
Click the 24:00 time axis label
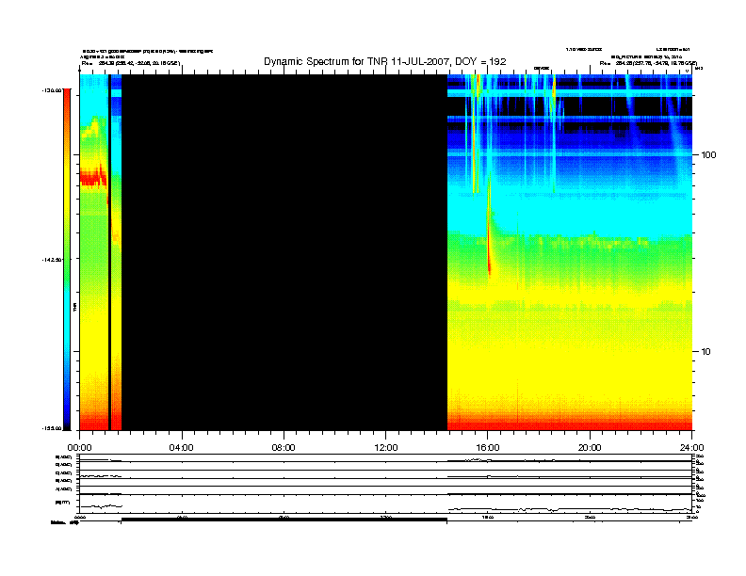[691, 448]
